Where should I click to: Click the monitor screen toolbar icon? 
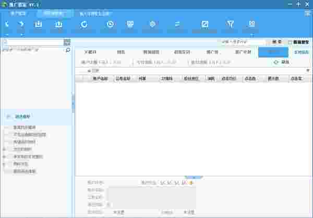coord(130,24)
